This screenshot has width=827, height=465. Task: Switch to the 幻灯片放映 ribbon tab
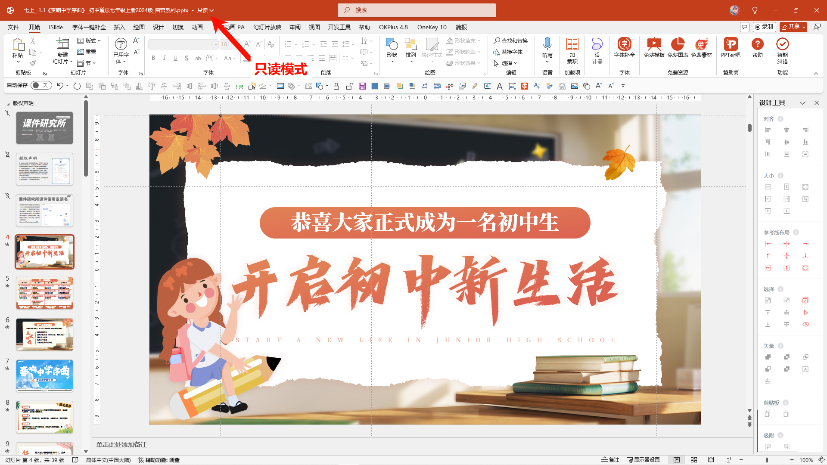[267, 27]
